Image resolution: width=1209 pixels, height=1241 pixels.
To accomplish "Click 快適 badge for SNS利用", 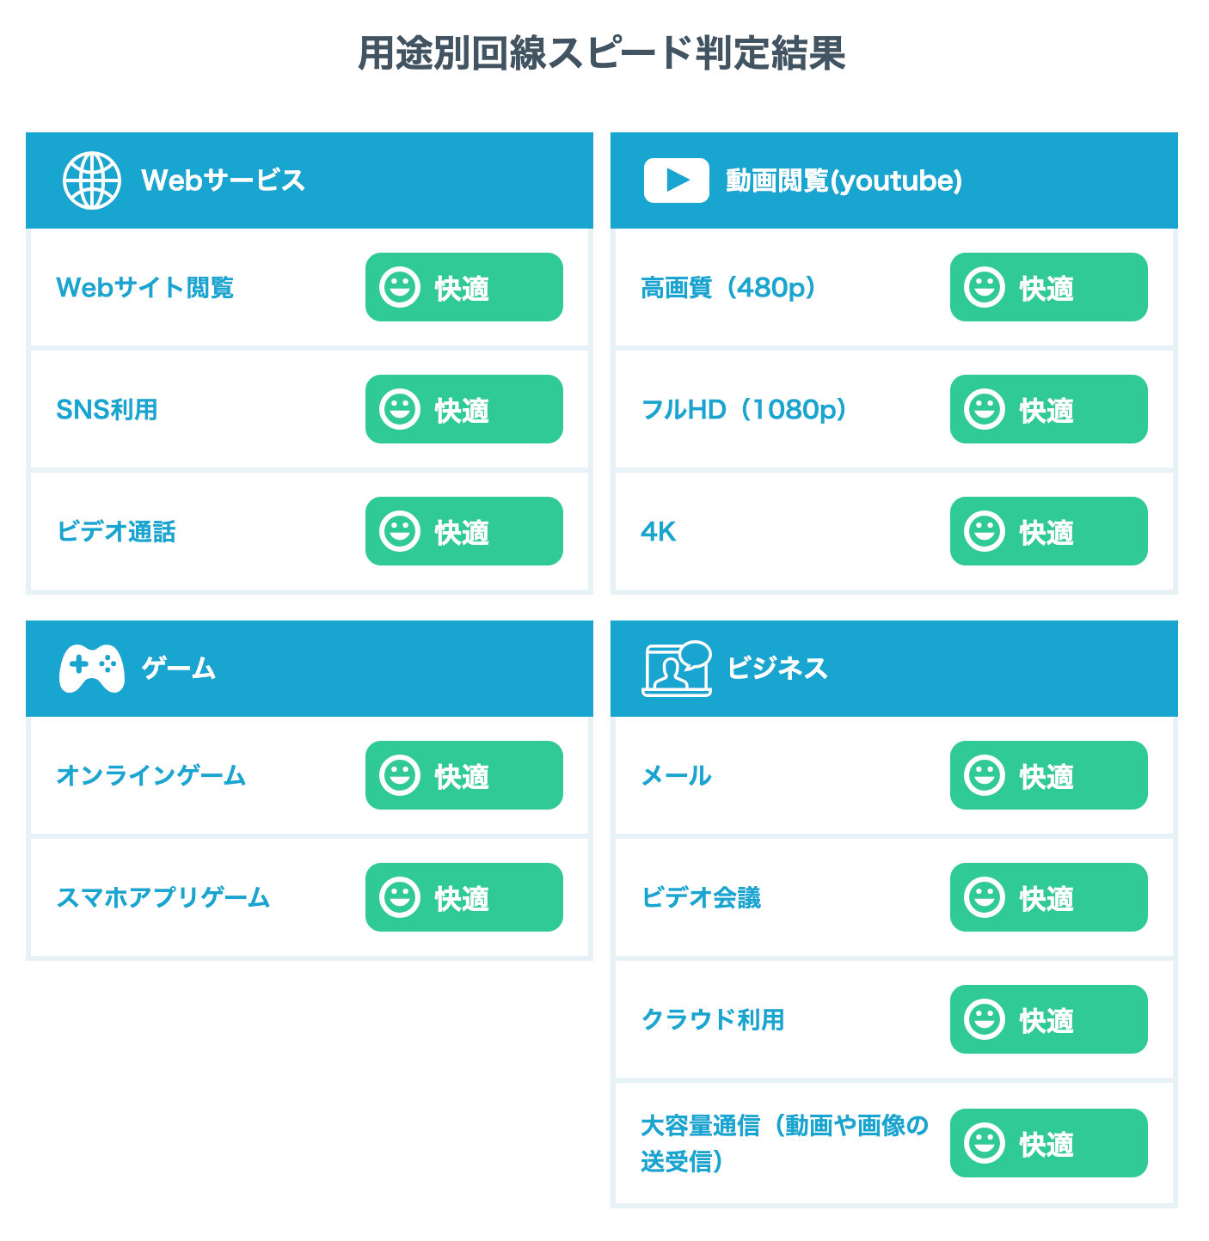I will click(x=464, y=409).
